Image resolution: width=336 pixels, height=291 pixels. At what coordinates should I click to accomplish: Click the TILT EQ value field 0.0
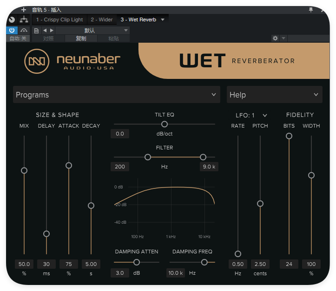click(120, 134)
